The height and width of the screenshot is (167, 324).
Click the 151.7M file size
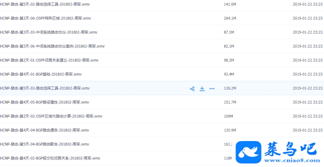coord(230,102)
